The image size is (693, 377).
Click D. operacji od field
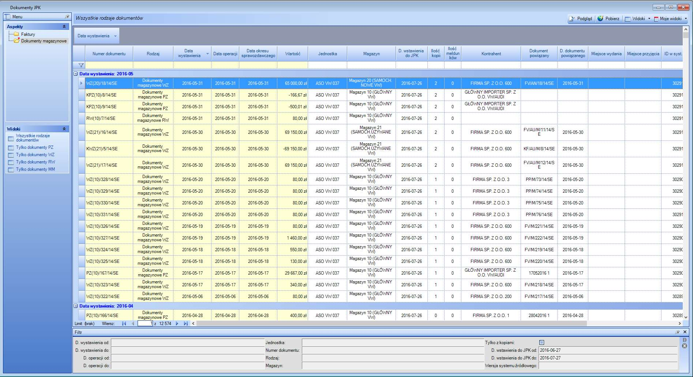pos(187,358)
